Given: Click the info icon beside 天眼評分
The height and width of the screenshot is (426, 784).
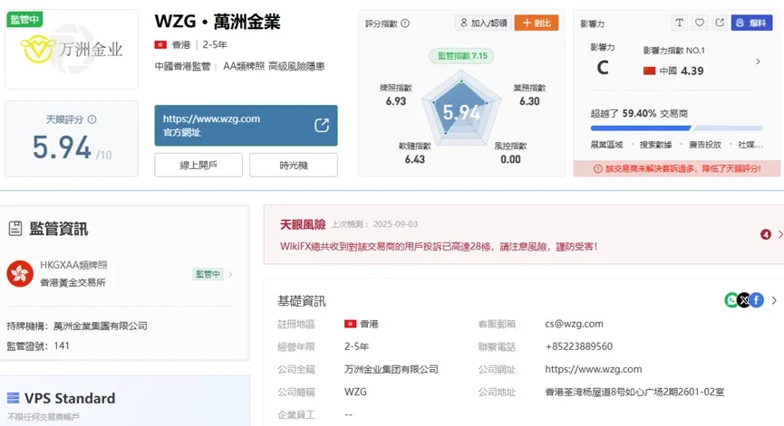Looking at the screenshot, I should 92,119.
